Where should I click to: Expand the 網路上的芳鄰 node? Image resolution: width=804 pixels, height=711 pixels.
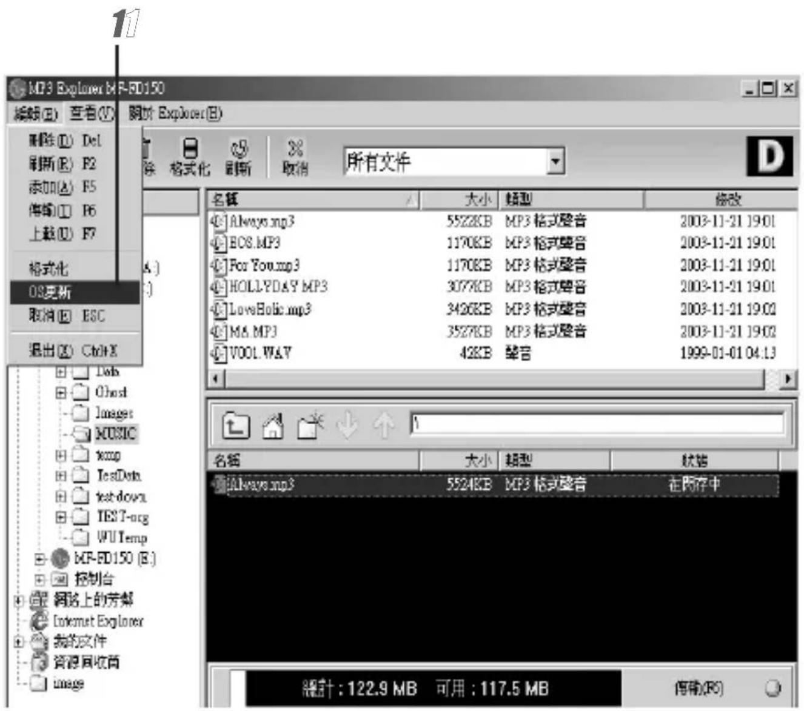[19, 601]
